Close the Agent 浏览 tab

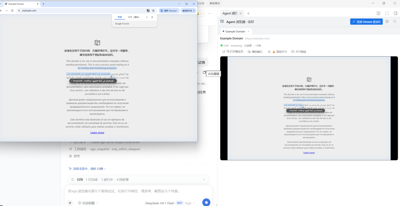click(241, 13)
